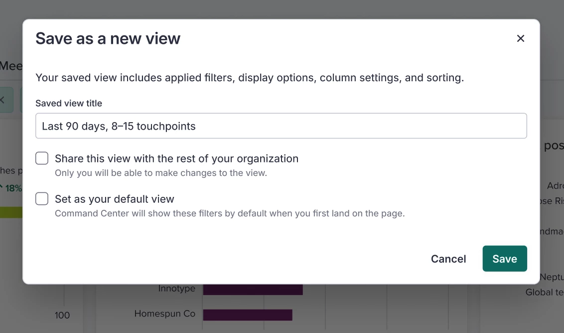The image size is (564, 333).
Task: Click the Homespun Co chart label
Action: (164, 314)
